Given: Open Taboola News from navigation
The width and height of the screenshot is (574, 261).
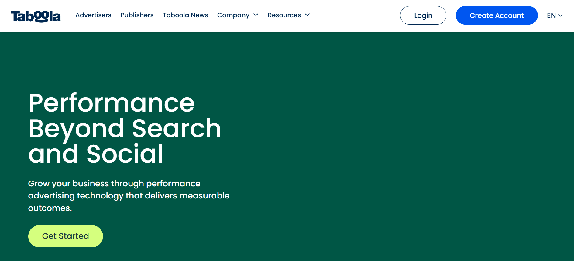Looking at the screenshot, I should point(185,15).
